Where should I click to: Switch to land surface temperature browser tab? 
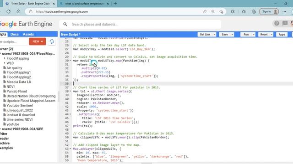(x=85, y=4)
